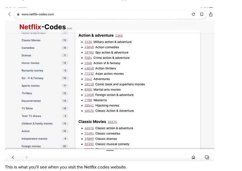Viewport: 242px width, 171px height.
Task: Click the Netflix-Codes.com logo
Action: (x=46, y=27)
